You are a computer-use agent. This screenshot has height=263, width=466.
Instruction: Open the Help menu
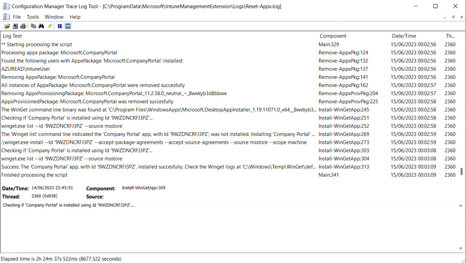click(75, 17)
